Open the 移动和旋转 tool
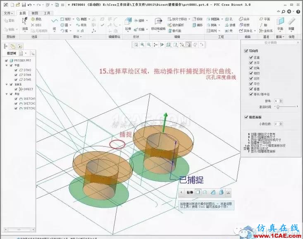303x239 pixels. (158, 24)
